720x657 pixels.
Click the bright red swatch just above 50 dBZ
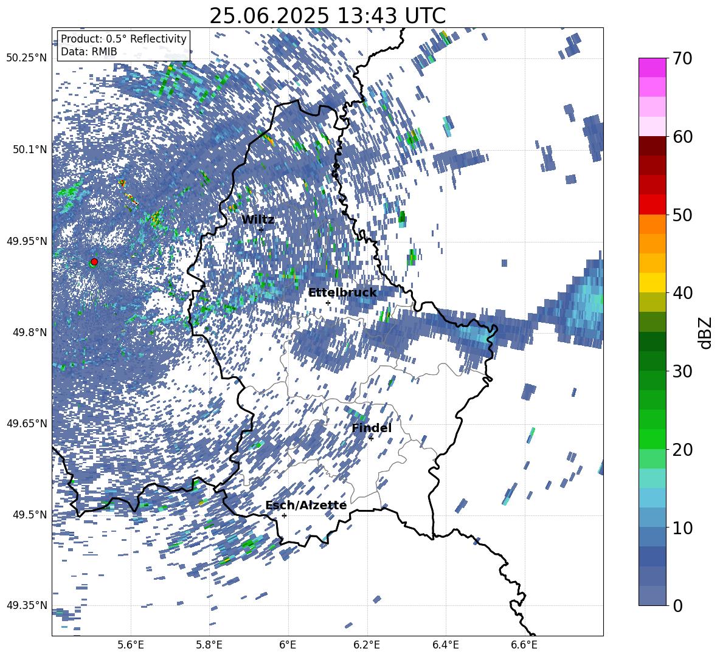coord(652,205)
